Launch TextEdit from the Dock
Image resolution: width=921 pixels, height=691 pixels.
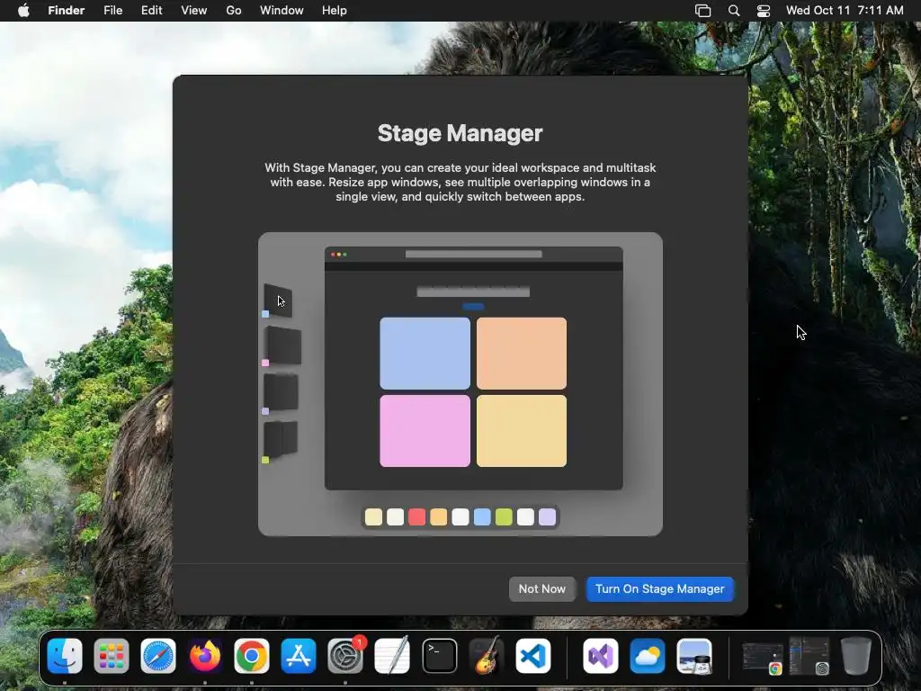pos(392,656)
